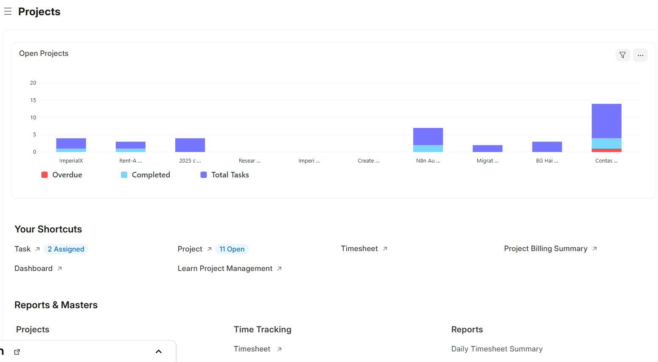Open Learn Project Management shortcut
658x362 pixels.
225,268
